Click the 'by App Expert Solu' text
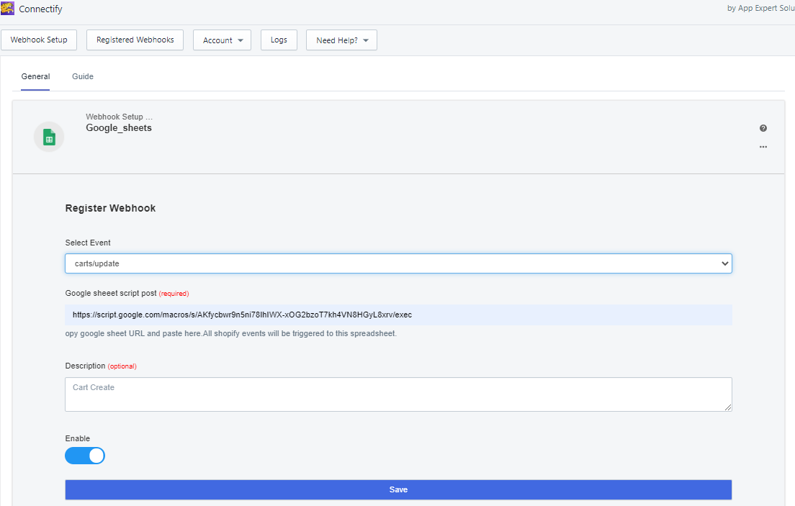Viewport: 795px width, 506px height. 761,8
